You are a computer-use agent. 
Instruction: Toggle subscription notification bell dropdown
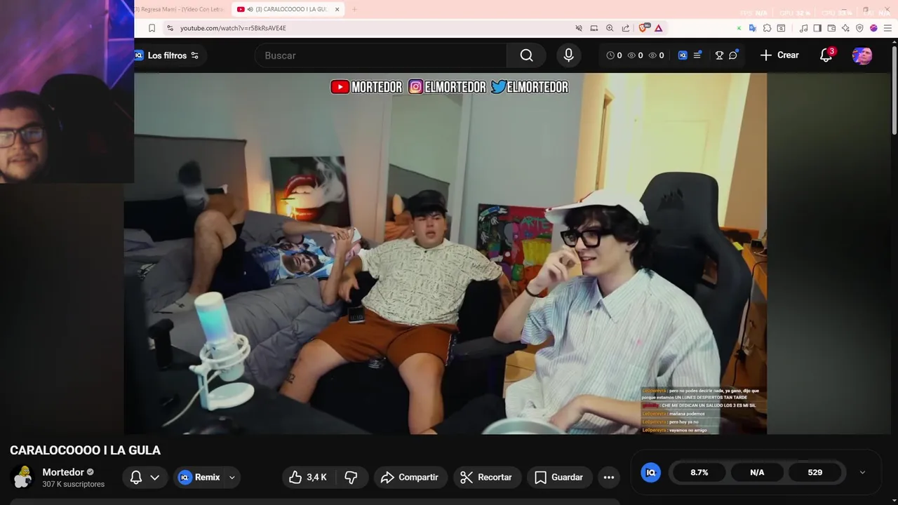click(145, 477)
